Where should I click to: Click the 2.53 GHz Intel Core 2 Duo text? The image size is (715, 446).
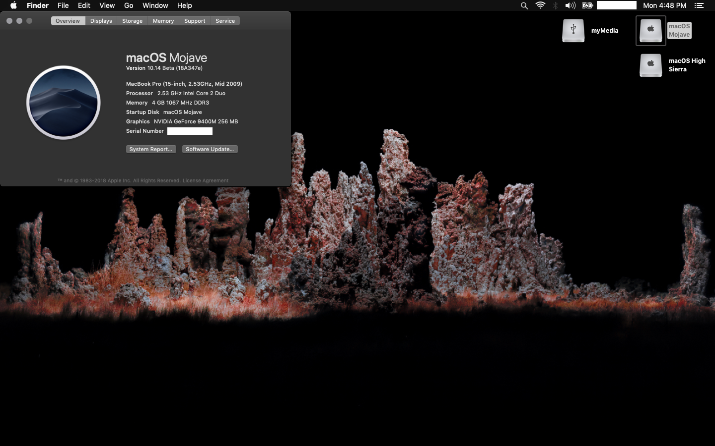tap(191, 93)
